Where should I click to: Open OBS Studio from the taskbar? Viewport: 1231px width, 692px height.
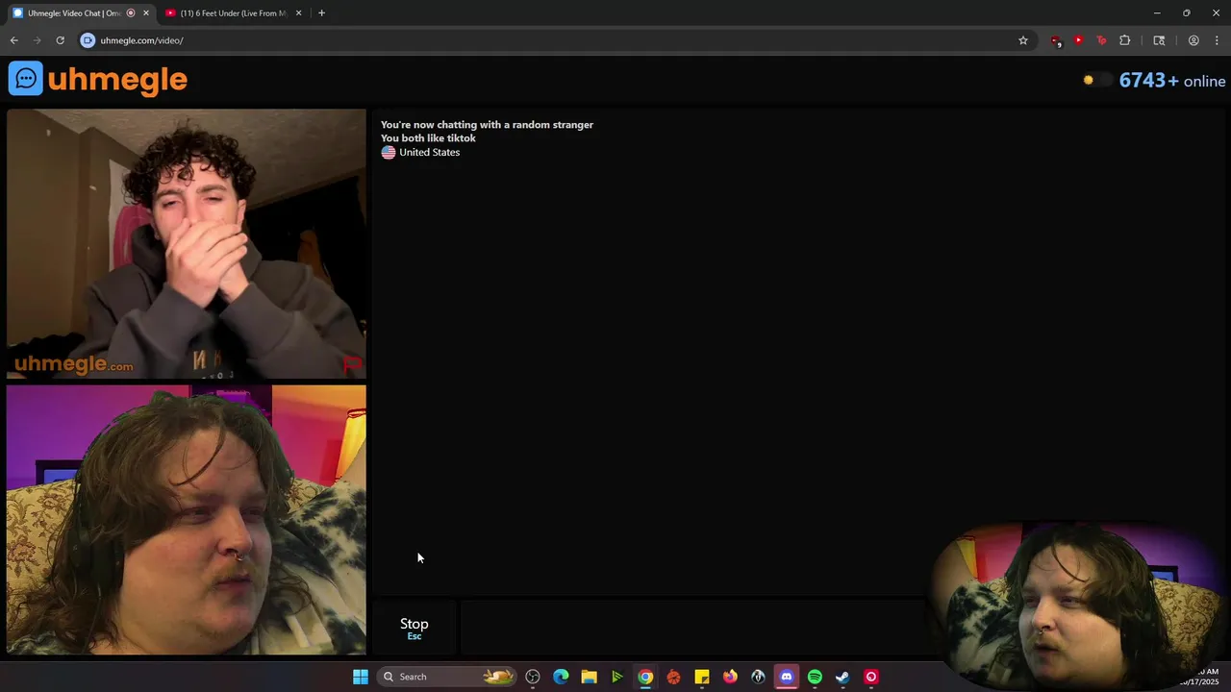(533, 677)
